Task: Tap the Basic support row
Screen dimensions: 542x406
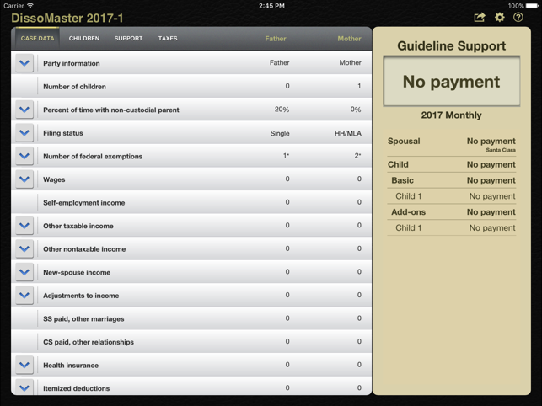Action: 452,180
